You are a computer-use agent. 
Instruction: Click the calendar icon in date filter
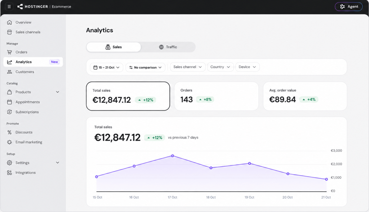click(95, 67)
